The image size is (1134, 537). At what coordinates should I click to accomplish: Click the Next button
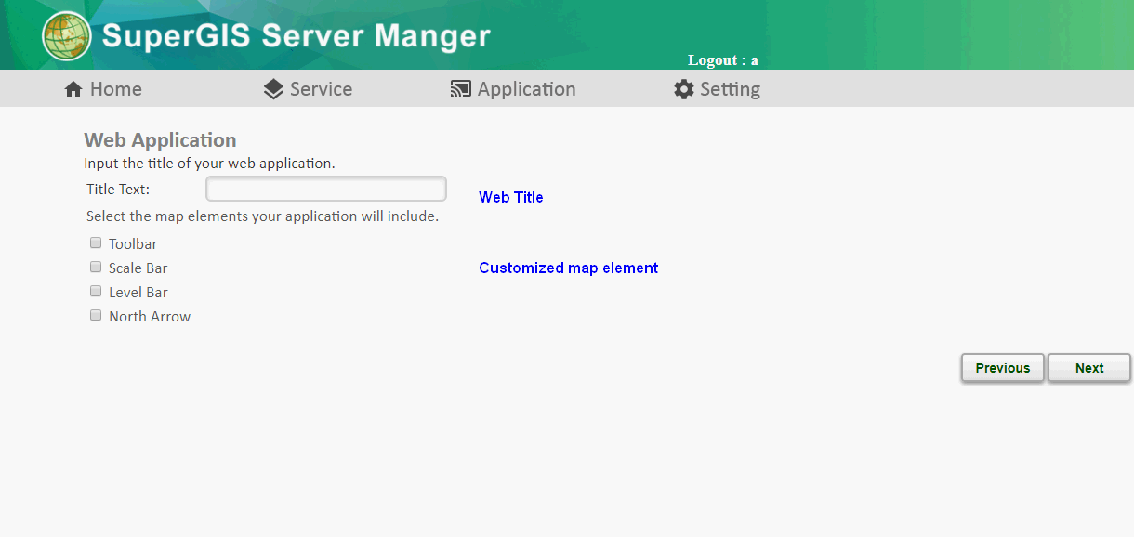click(x=1089, y=368)
